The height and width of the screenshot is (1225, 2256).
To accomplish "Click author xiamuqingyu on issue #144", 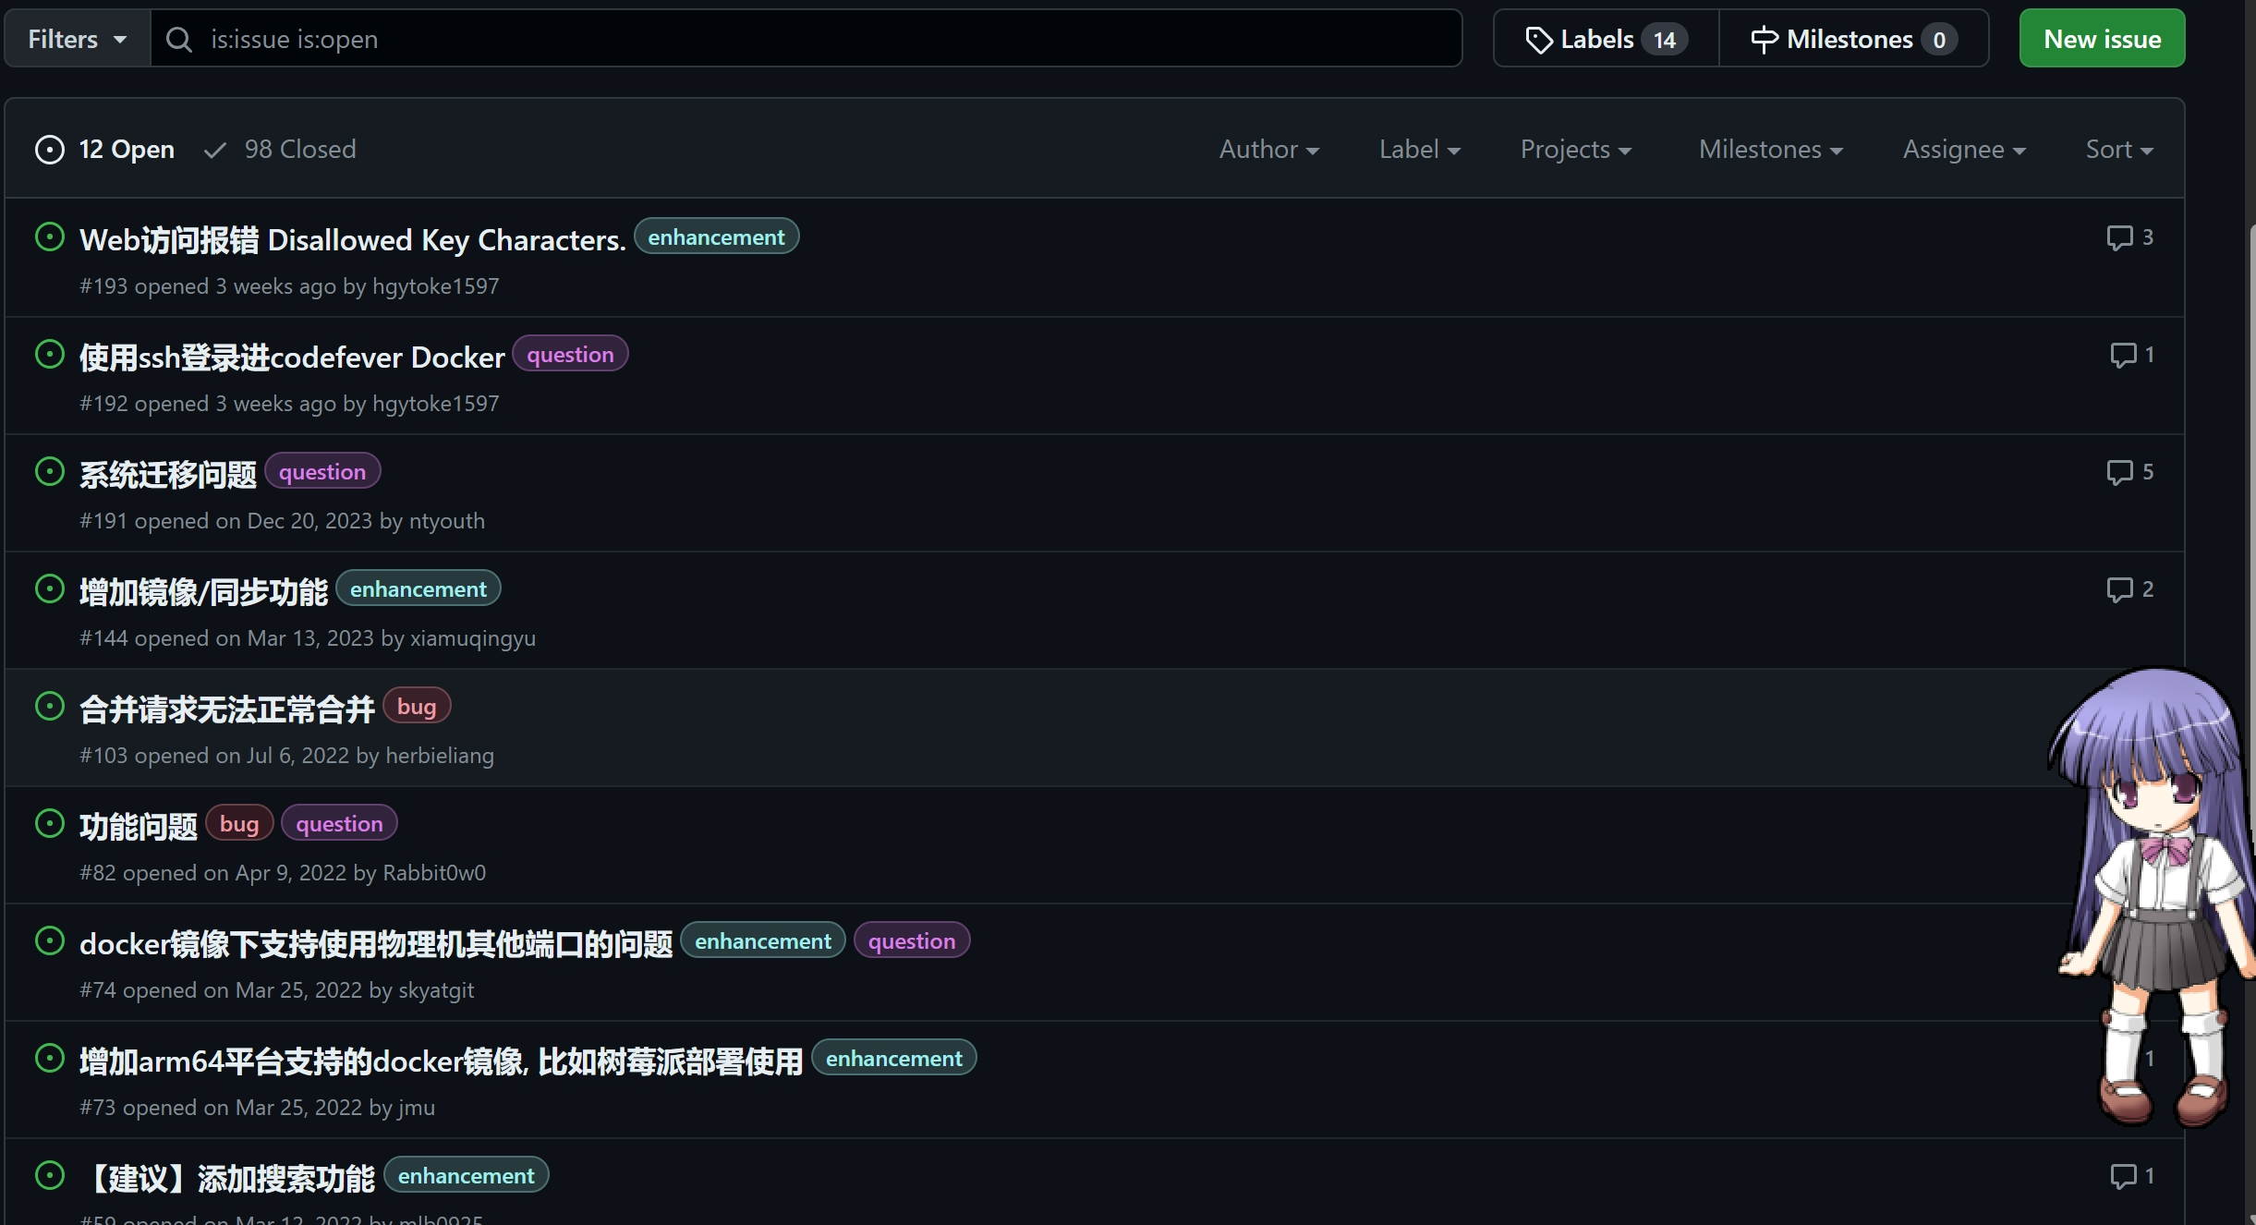I will [x=473, y=638].
